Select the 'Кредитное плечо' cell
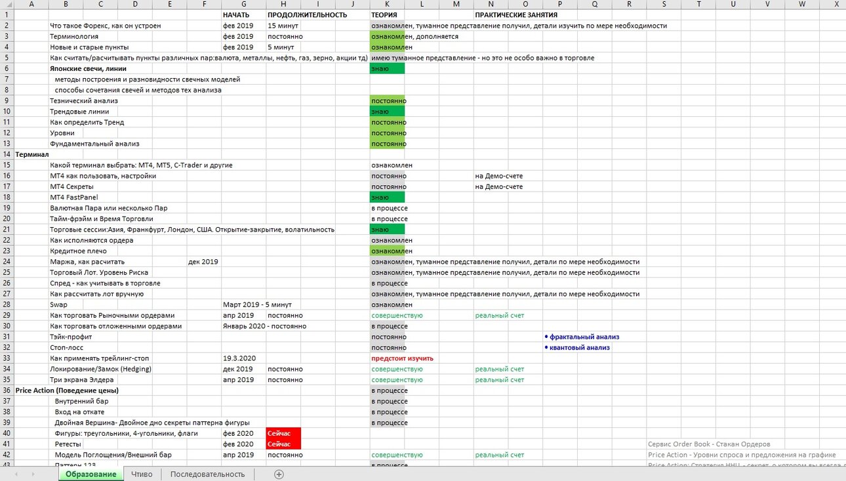846x481 pixels. pyautogui.click(x=78, y=251)
